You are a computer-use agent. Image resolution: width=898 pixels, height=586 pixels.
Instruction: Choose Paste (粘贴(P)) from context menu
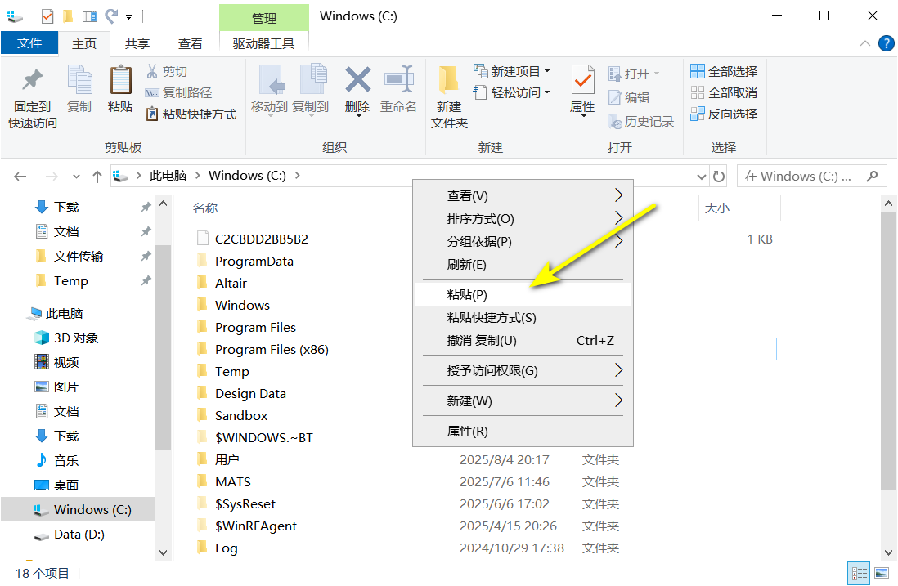[x=523, y=295]
